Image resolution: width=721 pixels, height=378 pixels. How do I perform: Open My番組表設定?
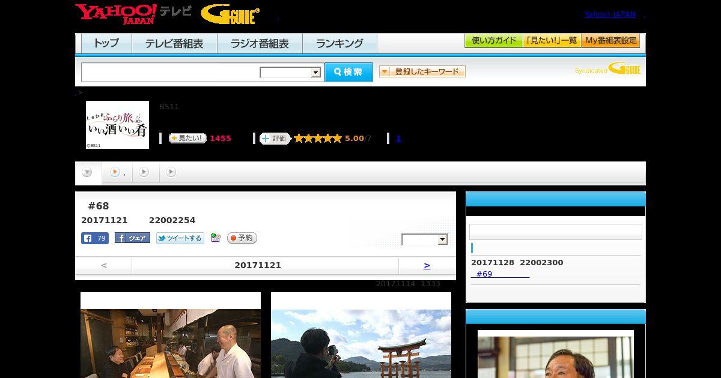point(610,41)
